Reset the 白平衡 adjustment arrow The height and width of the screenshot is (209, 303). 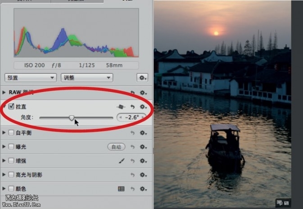(133, 133)
